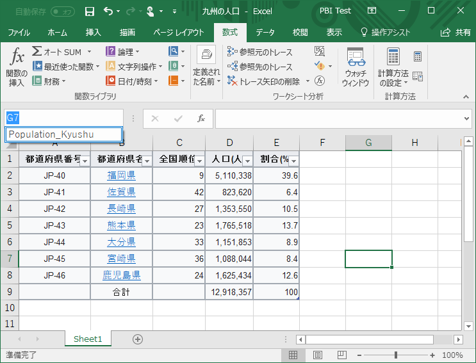Click 操作アシスト Tell Me box

click(x=385, y=33)
